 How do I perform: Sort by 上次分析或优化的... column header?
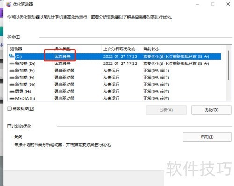click(121, 49)
